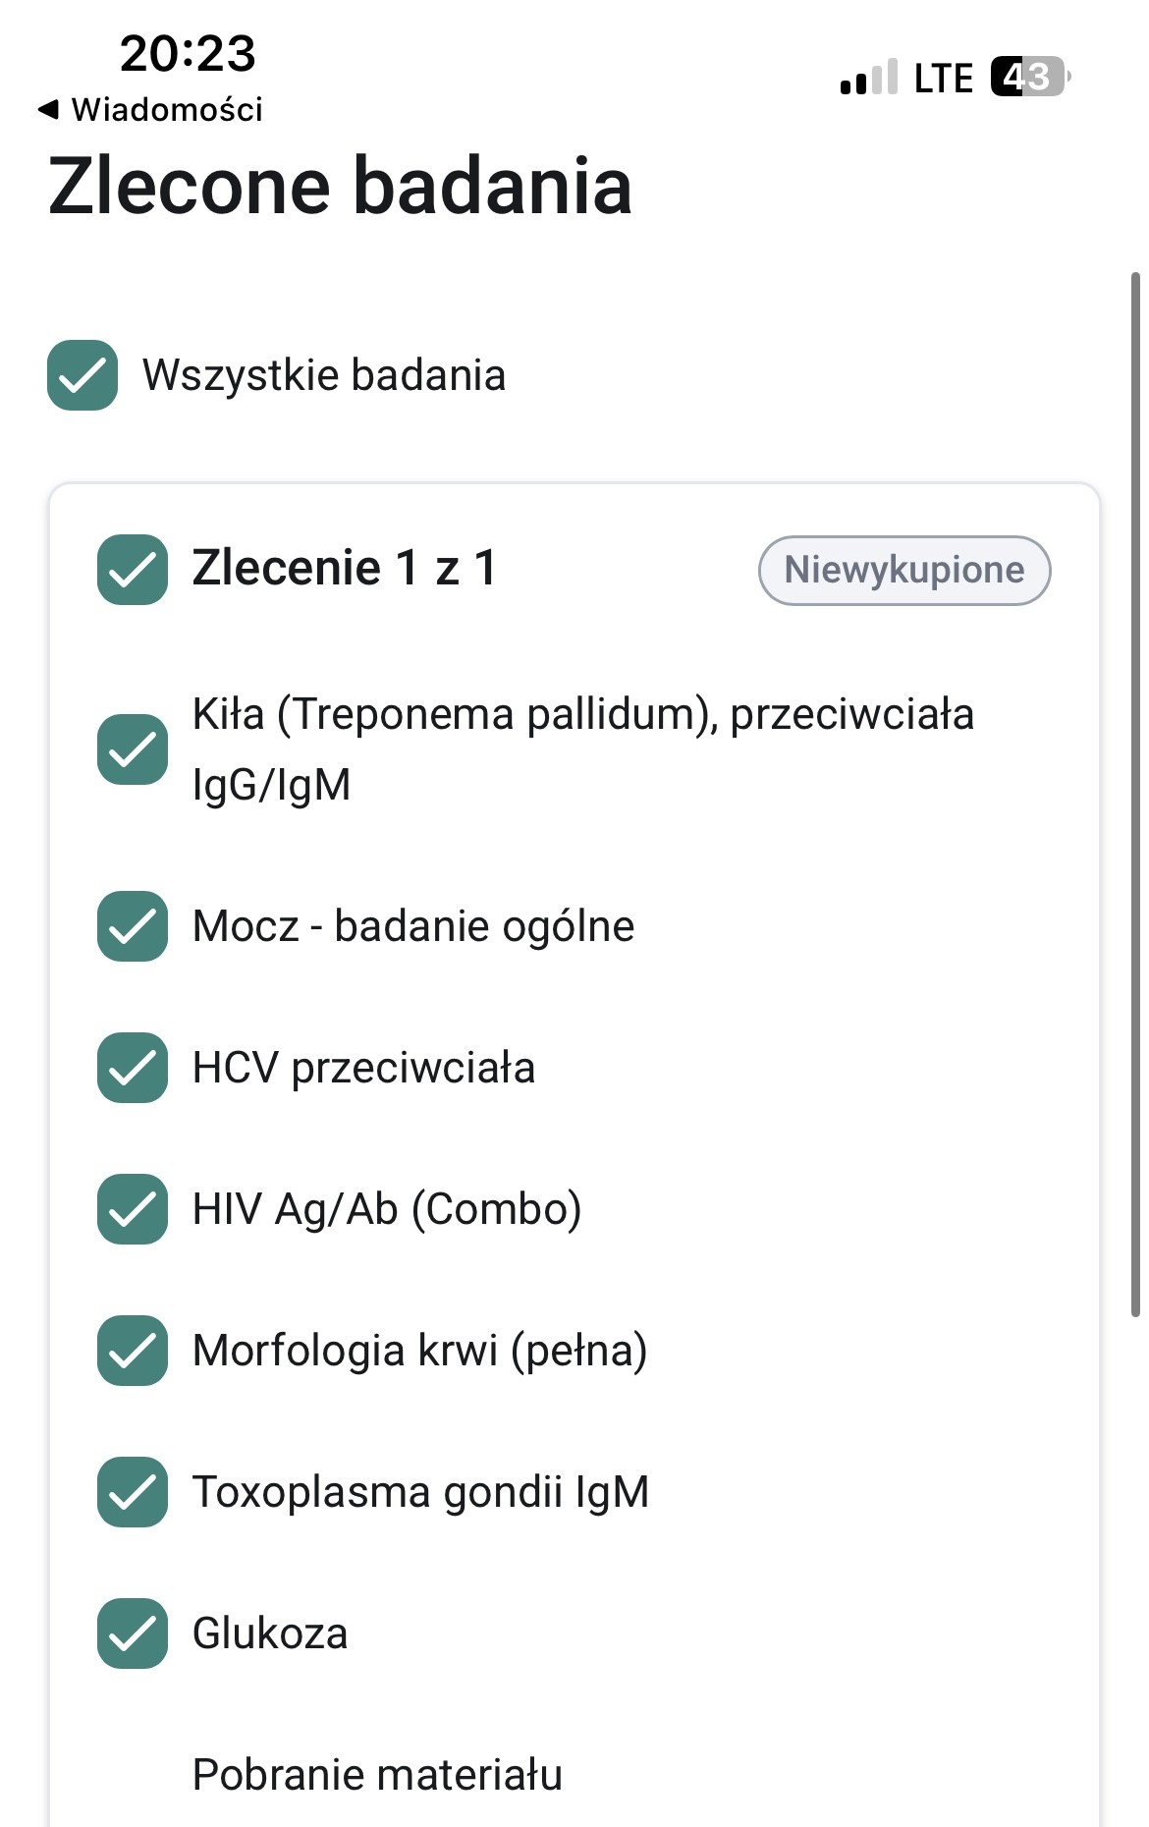This screenshot has width=1149, height=1827.
Task: Tap the LTE network indicator
Action: pyautogui.click(x=943, y=79)
